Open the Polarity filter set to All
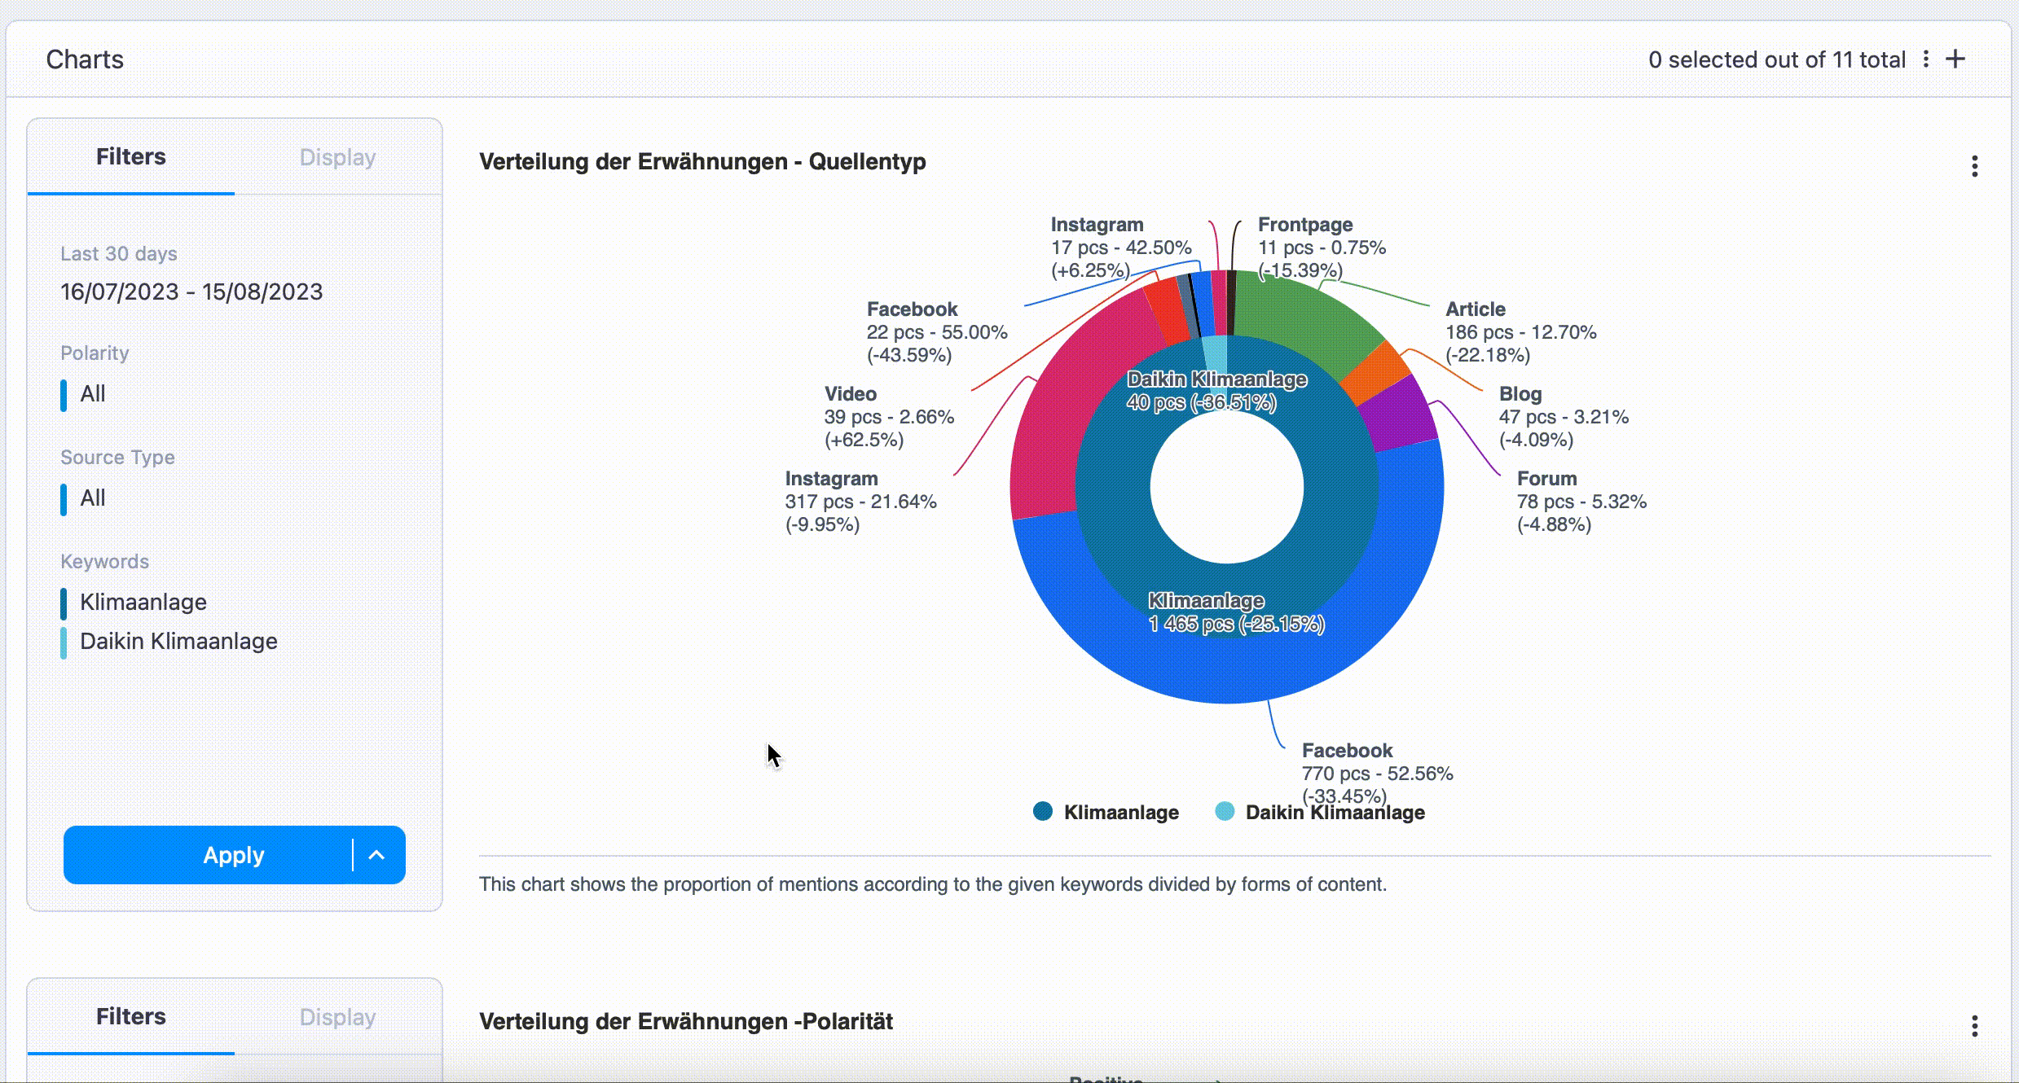The image size is (2019, 1083). click(93, 394)
